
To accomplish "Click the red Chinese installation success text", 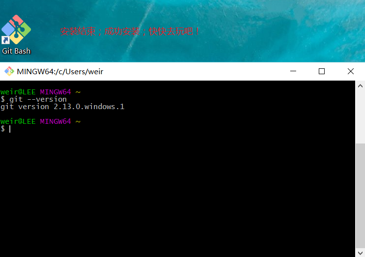I will point(130,31).
